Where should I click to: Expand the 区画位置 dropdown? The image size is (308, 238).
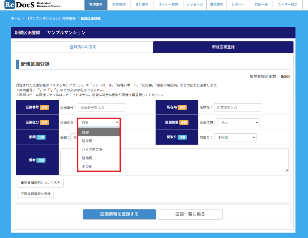click(238, 123)
